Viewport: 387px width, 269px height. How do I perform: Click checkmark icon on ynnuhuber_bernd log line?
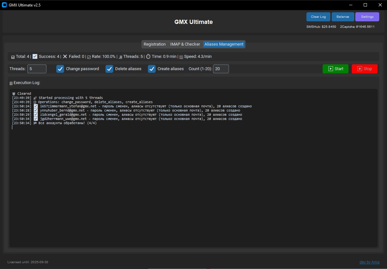click(36, 111)
